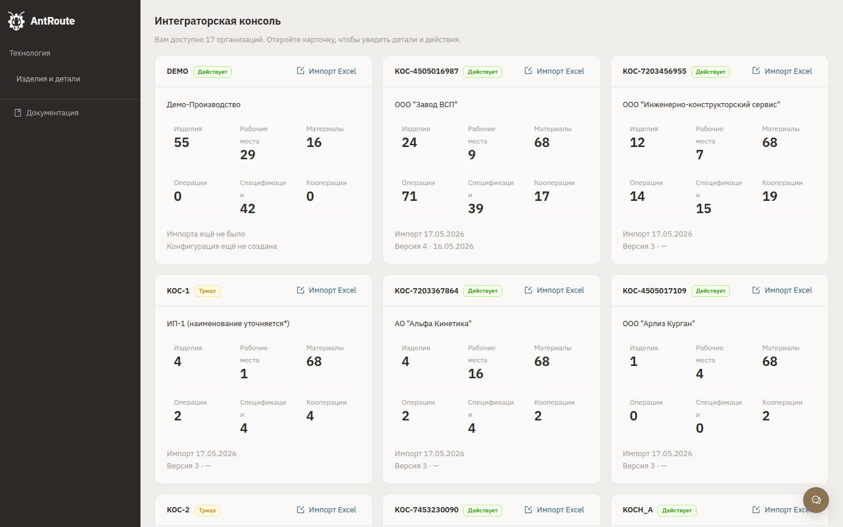Click the AntRoute ant logo icon
This screenshot has width=843, height=527.
pyautogui.click(x=16, y=21)
